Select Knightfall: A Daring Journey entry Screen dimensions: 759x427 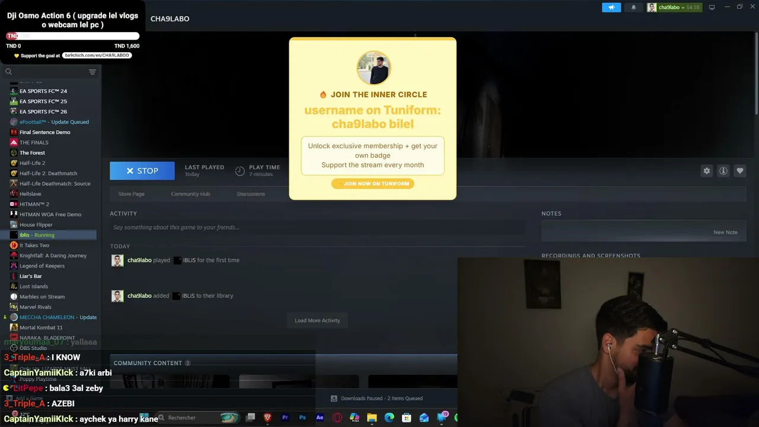[x=53, y=256]
